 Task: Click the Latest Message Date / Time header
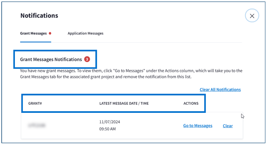coord(124,104)
